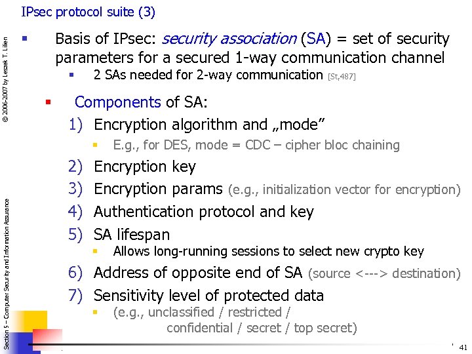This screenshot has width=472, height=354.
Task: Click slide number 41
Action: click(x=463, y=347)
